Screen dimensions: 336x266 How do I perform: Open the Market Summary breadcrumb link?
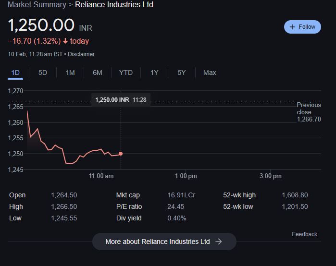tap(37, 4)
